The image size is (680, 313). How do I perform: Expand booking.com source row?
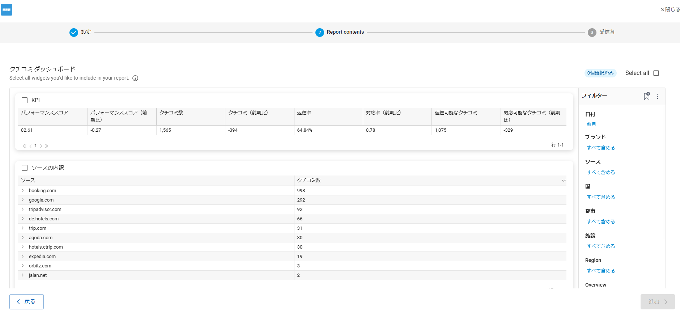coord(22,190)
